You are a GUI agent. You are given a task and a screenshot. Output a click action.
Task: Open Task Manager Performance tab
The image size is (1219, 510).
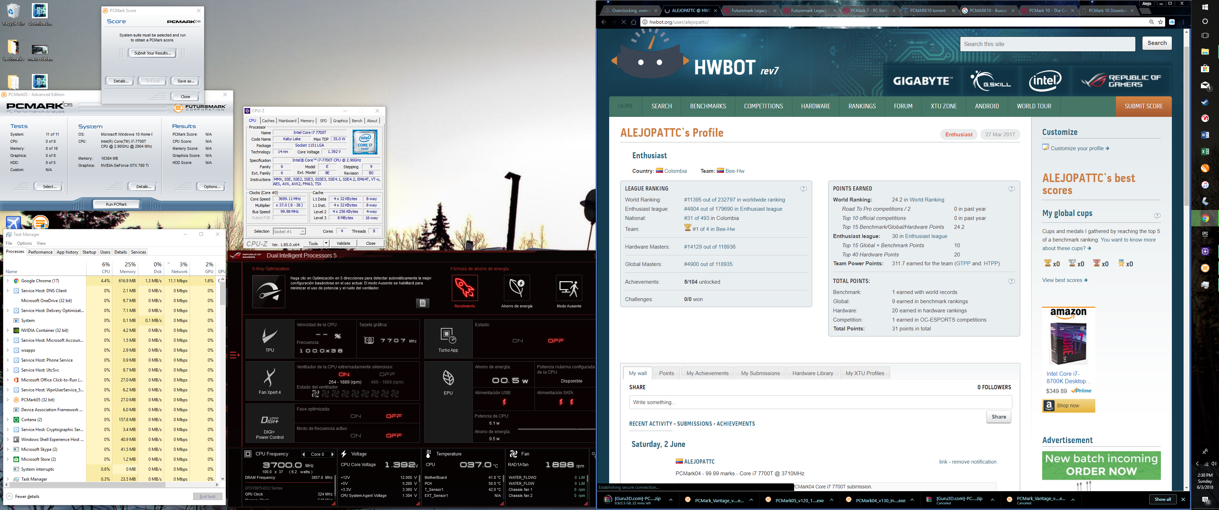40,252
